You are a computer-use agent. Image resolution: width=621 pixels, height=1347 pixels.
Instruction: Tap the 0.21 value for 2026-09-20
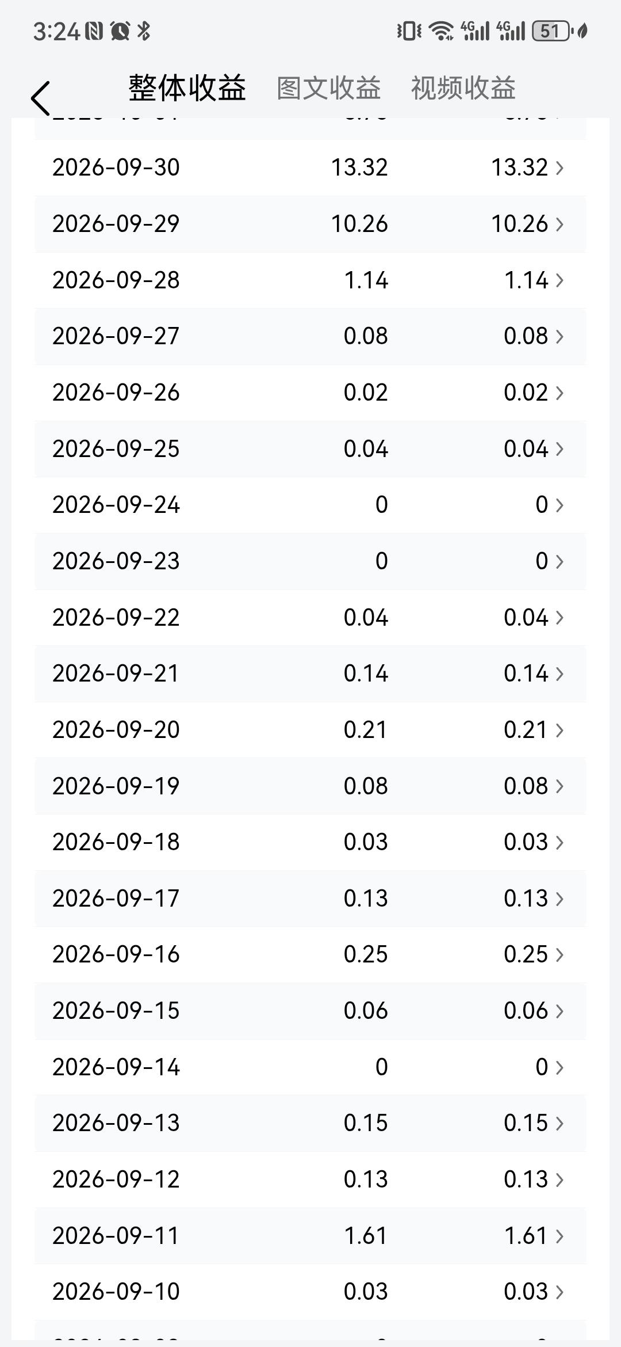tap(365, 730)
